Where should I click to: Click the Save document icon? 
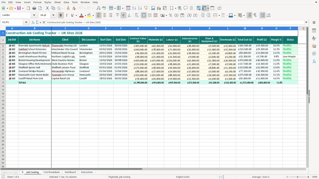click(19, 8)
